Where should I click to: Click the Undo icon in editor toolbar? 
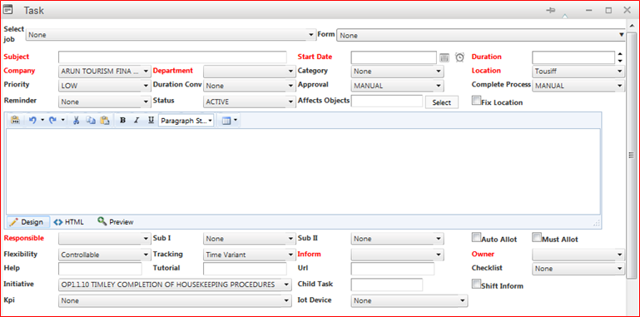pos(32,121)
